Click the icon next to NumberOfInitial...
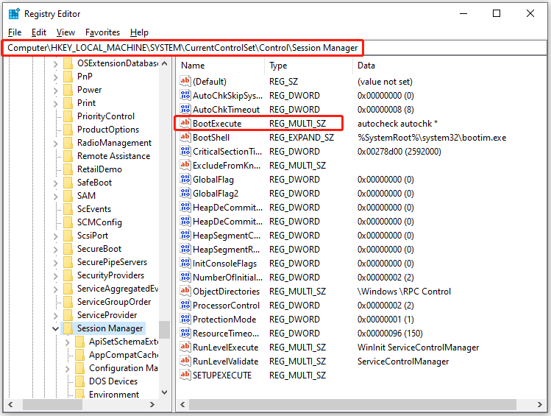 click(185, 277)
